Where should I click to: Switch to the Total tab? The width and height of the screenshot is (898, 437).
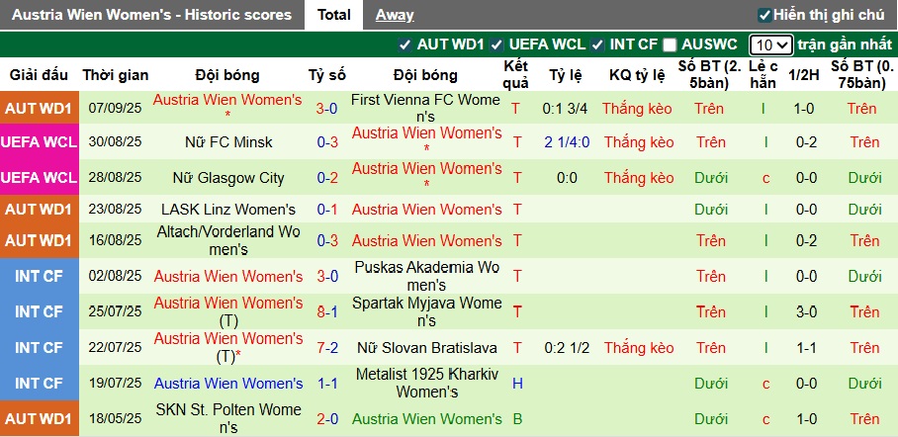[x=334, y=15]
